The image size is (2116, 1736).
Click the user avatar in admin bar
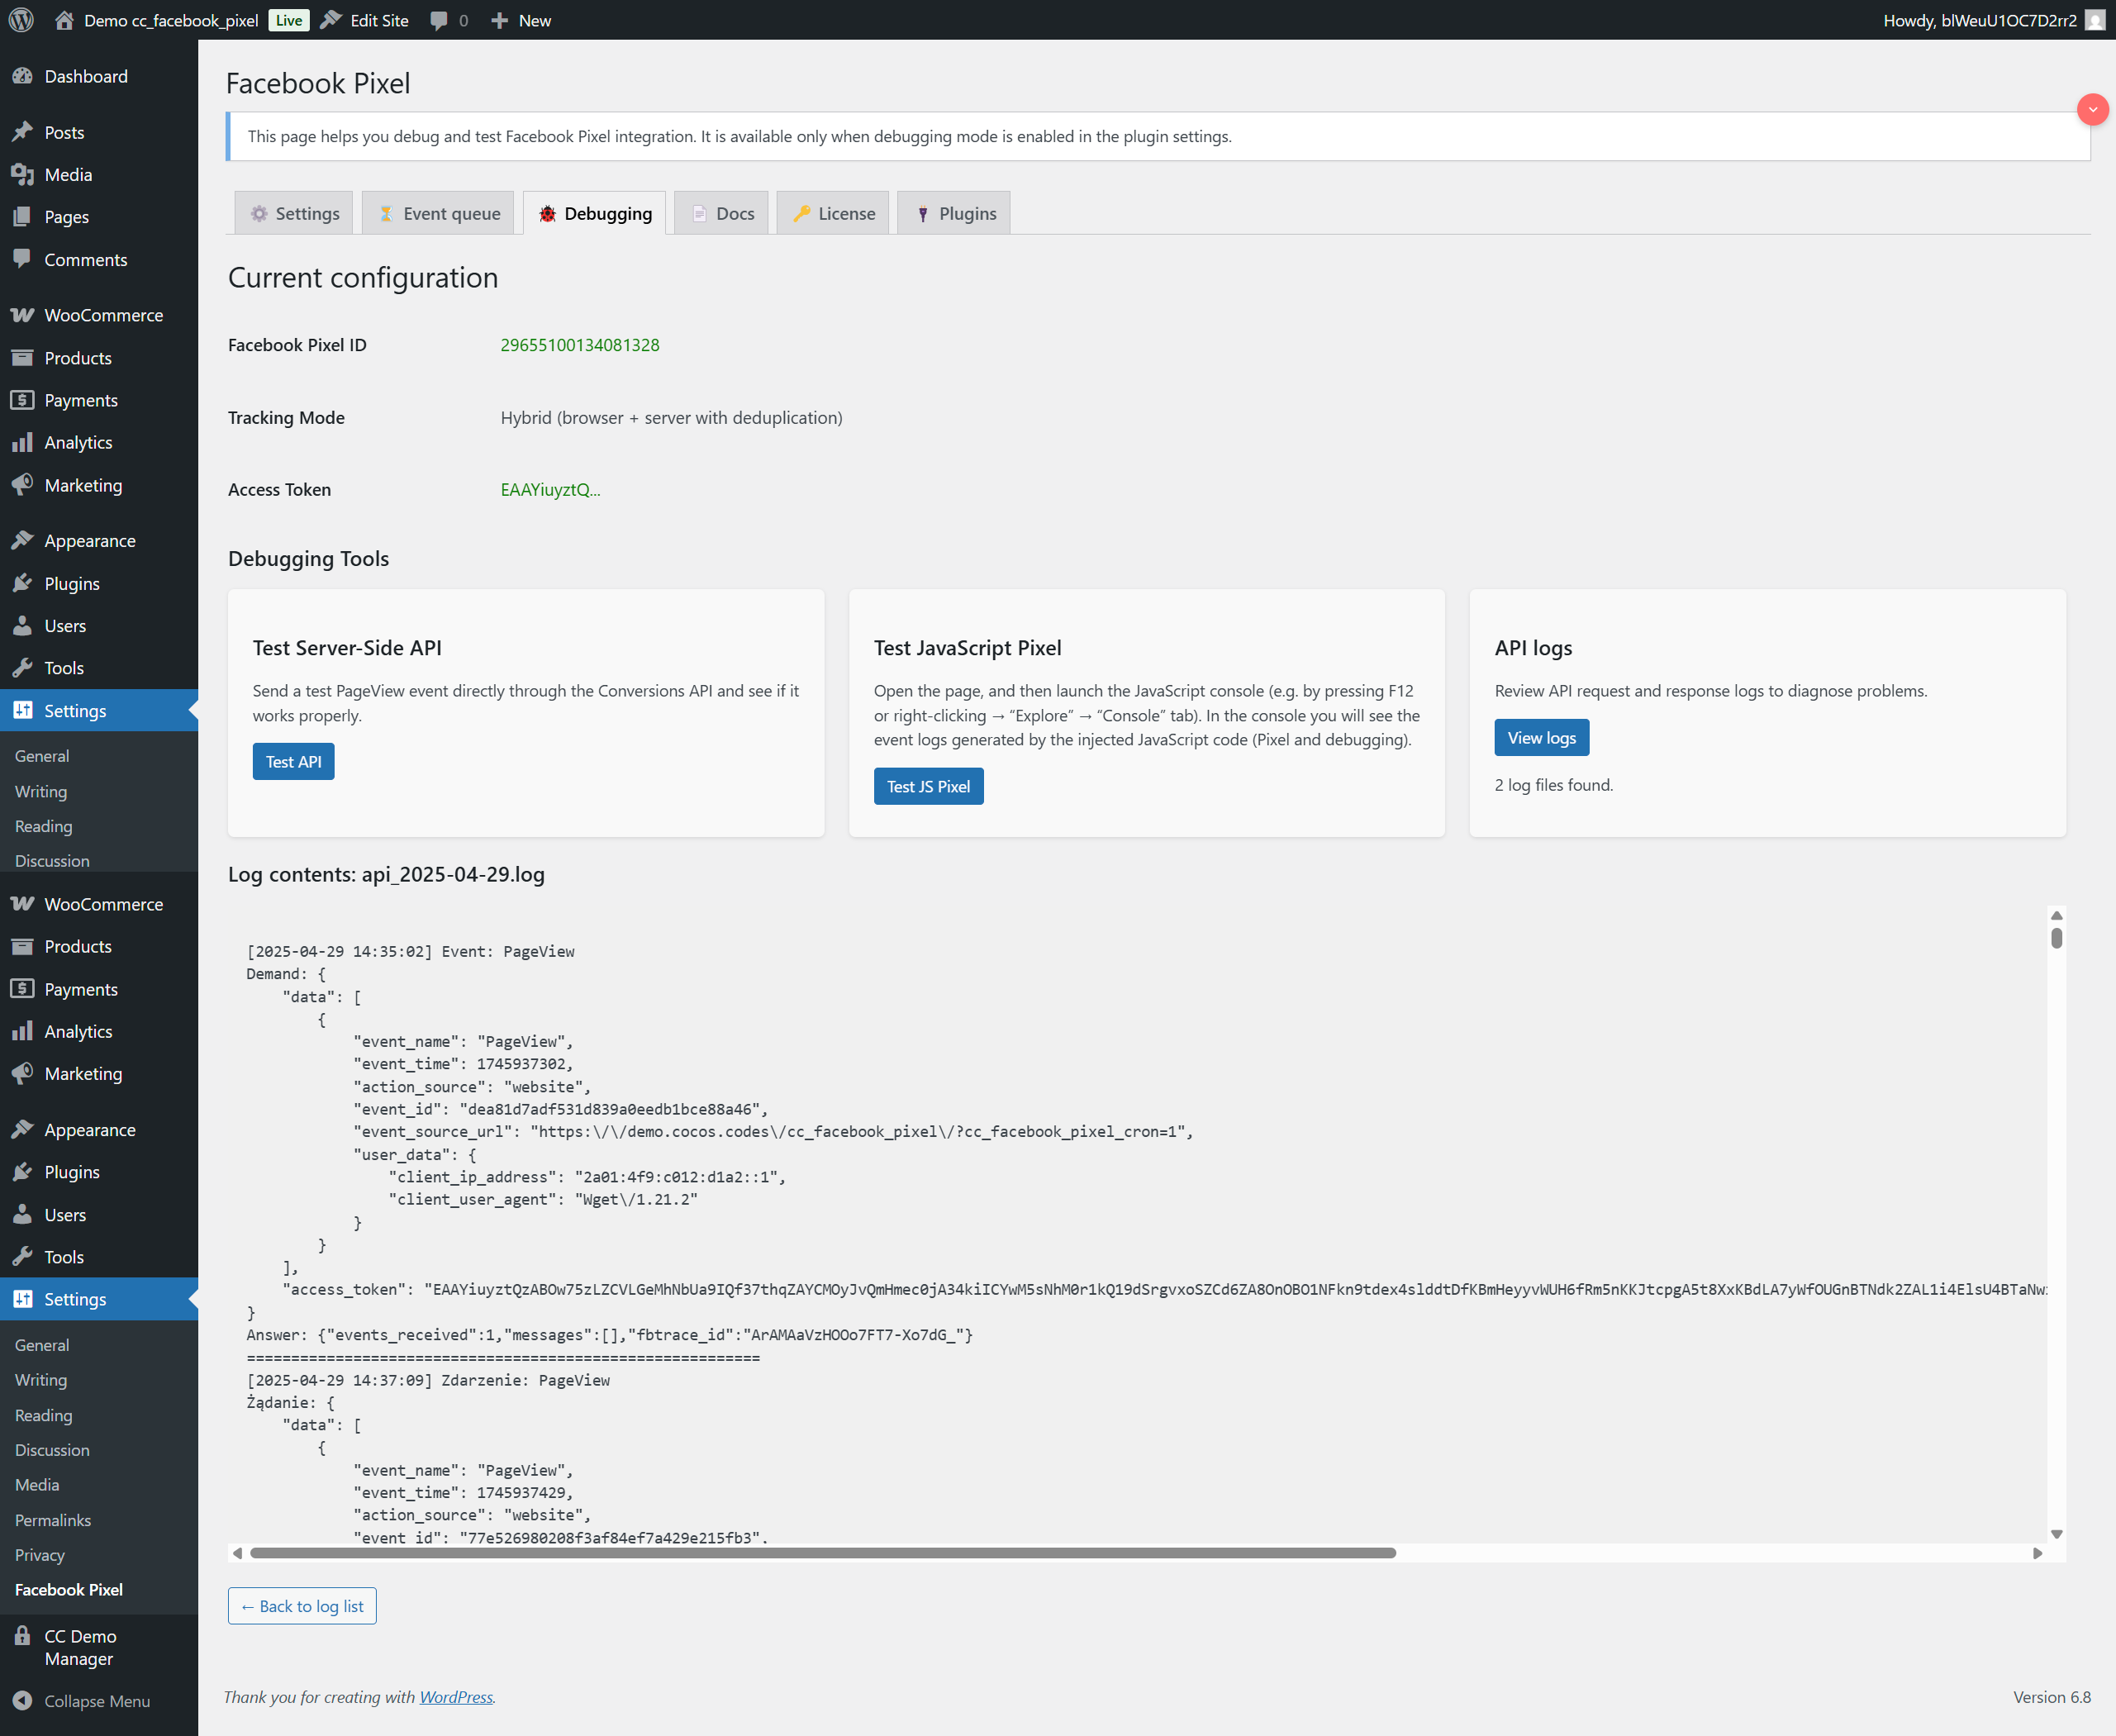click(x=2094, y=20)
